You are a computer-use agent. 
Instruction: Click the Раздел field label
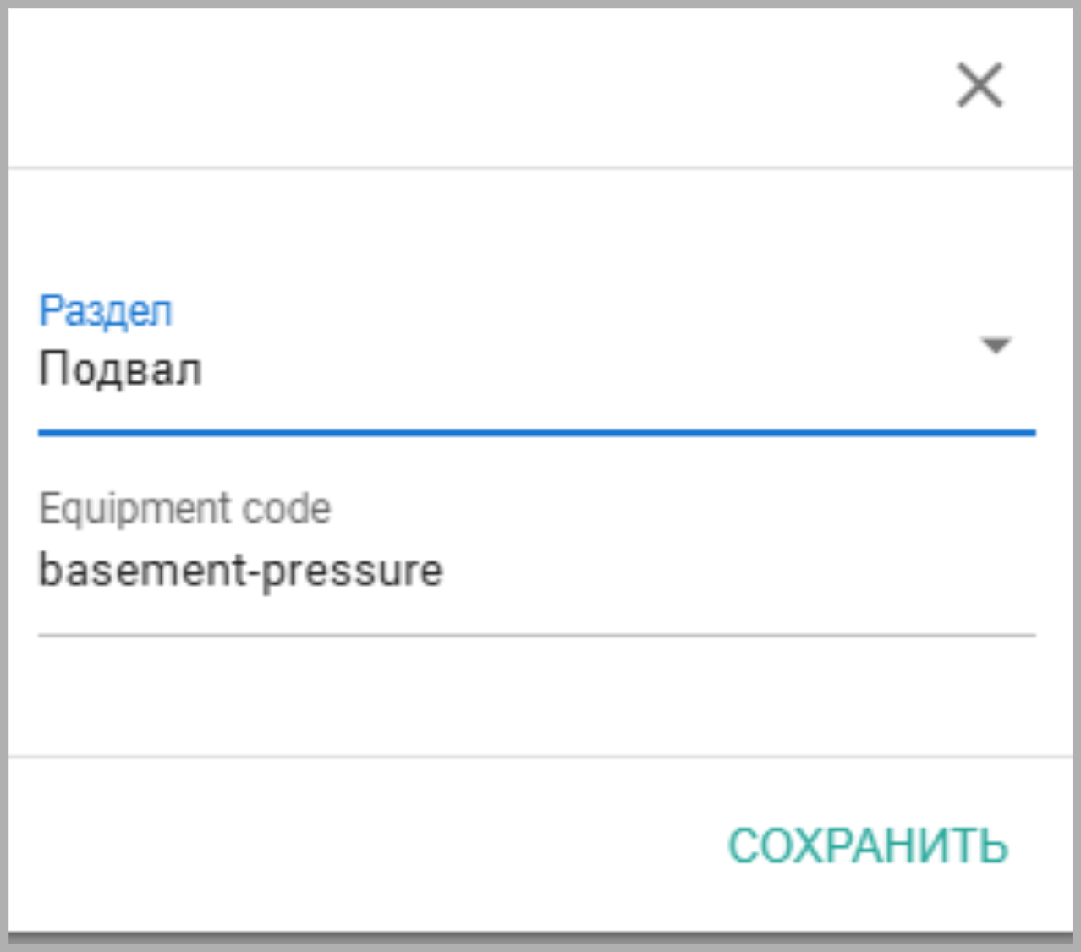106,311
